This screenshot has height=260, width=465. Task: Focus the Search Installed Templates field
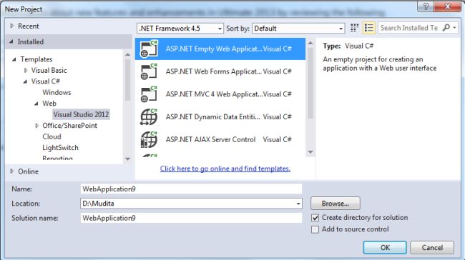pyautogui.click(x=409, y=28)
